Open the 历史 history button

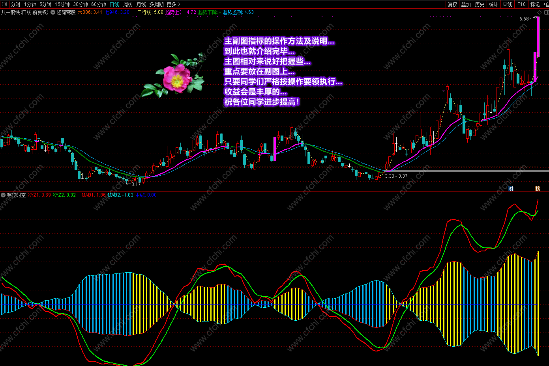tap(480, 4)
